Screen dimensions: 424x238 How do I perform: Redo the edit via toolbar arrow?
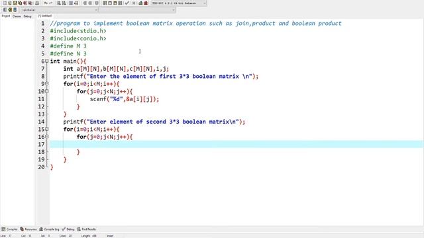pos(51,3)
